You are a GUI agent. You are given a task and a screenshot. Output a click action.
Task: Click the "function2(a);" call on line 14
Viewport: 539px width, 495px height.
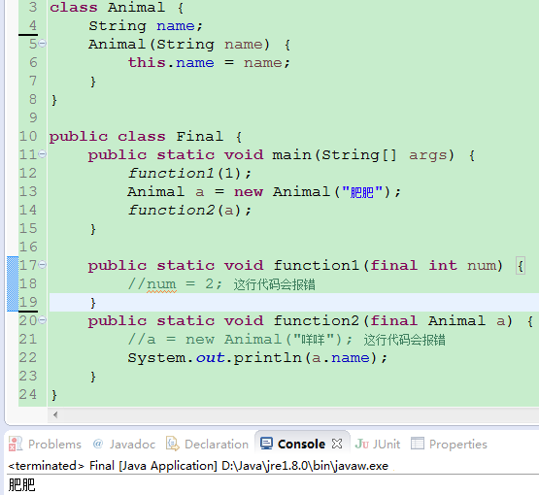189,210
